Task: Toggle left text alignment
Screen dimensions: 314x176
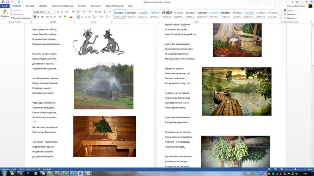Action: tap(77, 17)
